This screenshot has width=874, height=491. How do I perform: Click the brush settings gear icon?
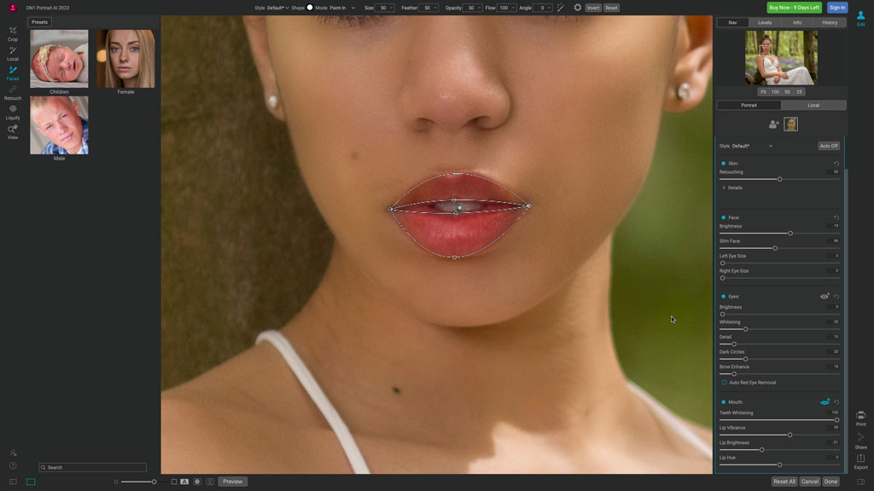point(577,8)
